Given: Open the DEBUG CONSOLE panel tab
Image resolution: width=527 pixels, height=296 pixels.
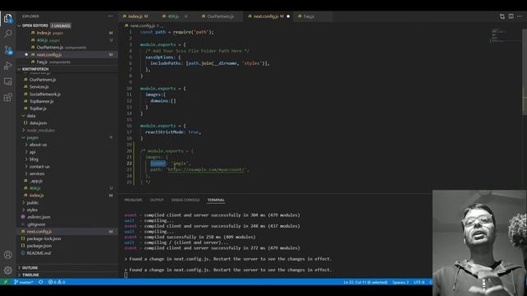Looking at the screenshot, I should [x=185, y=200].
